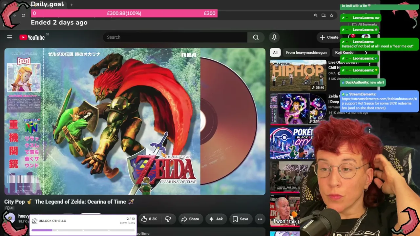This screenshot has width=420, height=236.
Task: Open All Bookmarks folder in bookmarks bar
Action: coord(365,25)
